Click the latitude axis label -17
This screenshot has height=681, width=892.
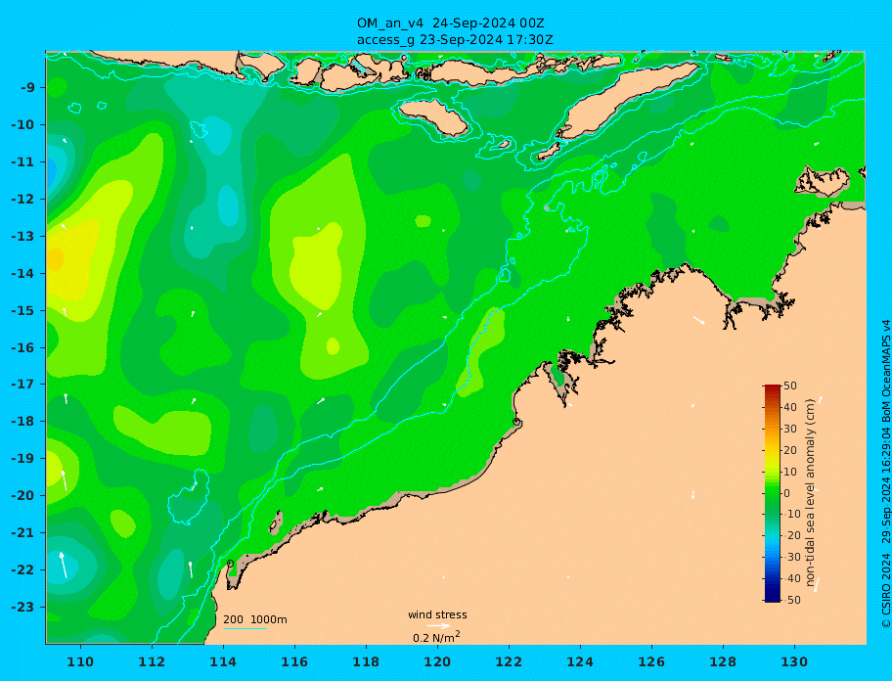pos(23,385)
